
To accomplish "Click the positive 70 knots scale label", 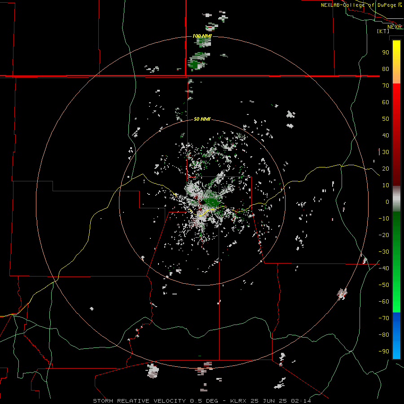I will click(x=386, y=86).
